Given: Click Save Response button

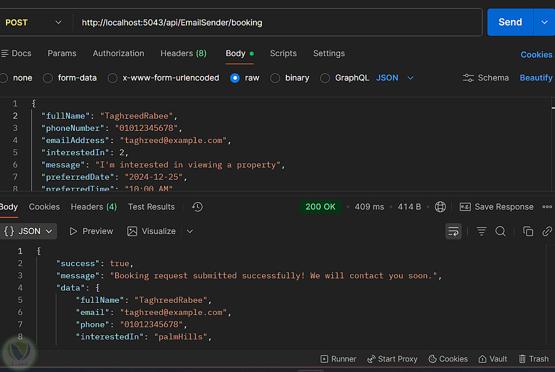Looking at the screenshot, I should (497, 207).
